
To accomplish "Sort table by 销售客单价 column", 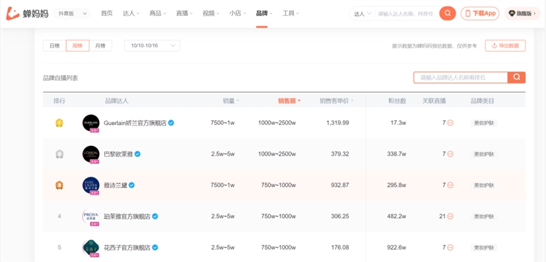I will pyautogui.click(x=336, y=101).
